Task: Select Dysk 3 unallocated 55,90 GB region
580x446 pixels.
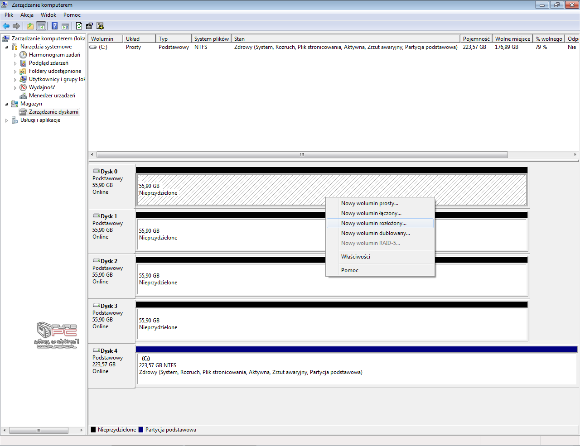Action: tap(332, 324)
